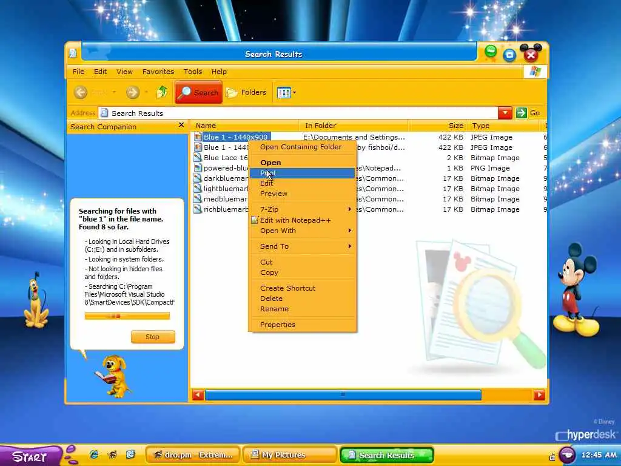This screenshot has height=466, width=621.
Task: Click the title bar document icon
Action: (73, 53)
